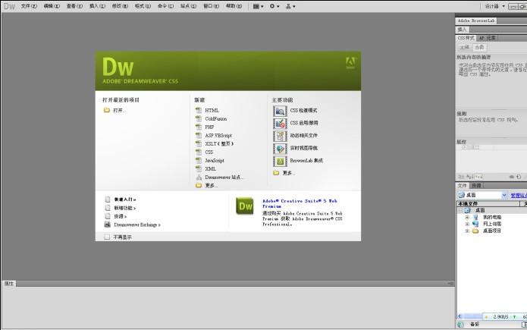The image size is (527, 330).
Task: Open the CSS Inspect feature icon
Action: [x=280, y=111]
